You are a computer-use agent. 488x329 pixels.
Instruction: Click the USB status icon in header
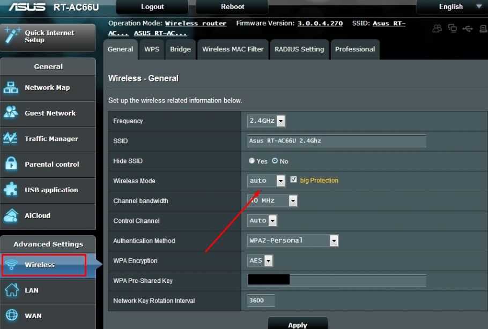click(467, 28)
